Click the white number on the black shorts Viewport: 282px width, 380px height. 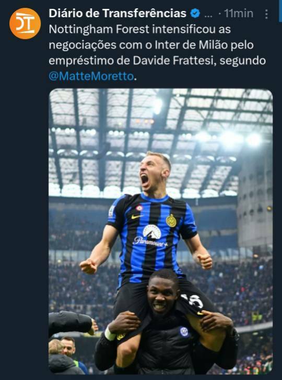pyautogui.click(x=193, y=301)
